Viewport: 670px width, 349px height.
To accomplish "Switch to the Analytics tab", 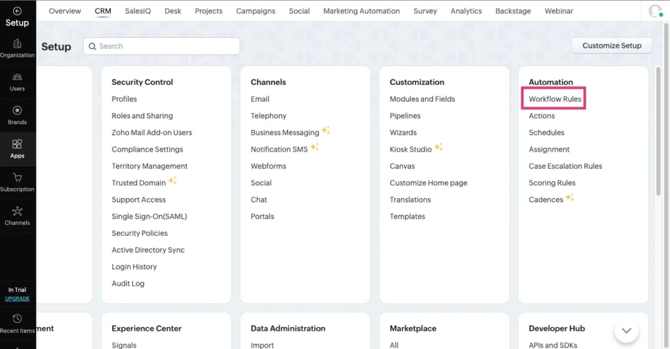I will click(466, 11).
